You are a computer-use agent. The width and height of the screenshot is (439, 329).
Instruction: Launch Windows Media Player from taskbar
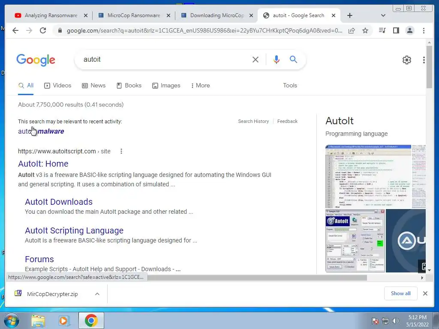coord(63,320)
